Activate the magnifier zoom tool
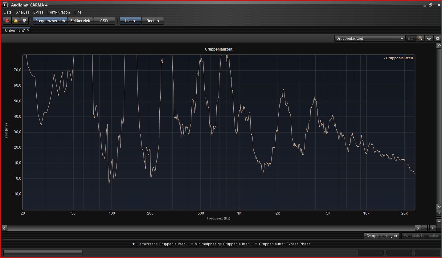The width and height of the screenshot is (442, 258). [420, 39]
